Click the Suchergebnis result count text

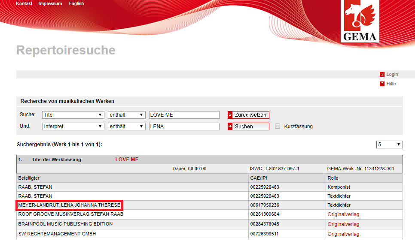[x=60, y=145]
